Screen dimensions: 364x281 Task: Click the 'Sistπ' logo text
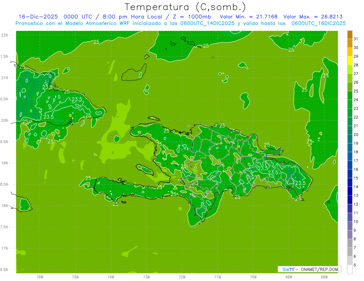pos(288,269)
